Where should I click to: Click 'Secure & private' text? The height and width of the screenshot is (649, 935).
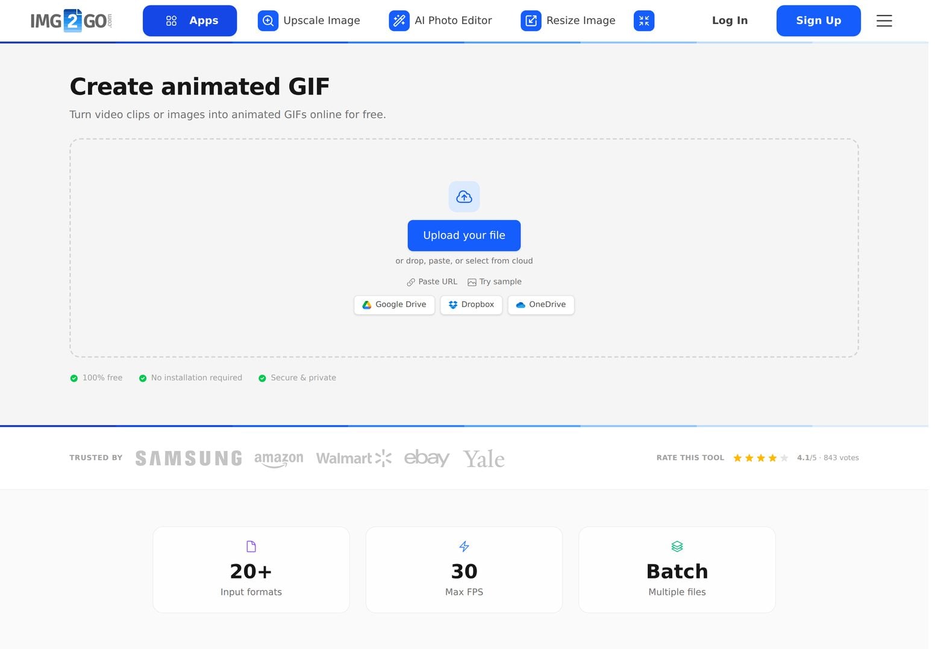[x=304, y=378]
